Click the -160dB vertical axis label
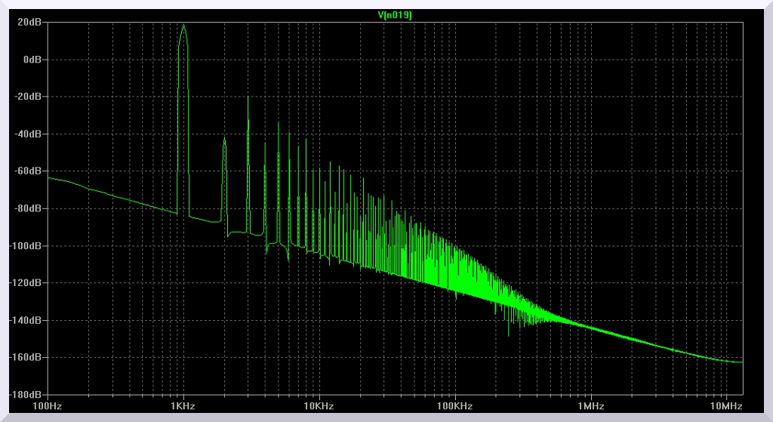 point(25,357)
